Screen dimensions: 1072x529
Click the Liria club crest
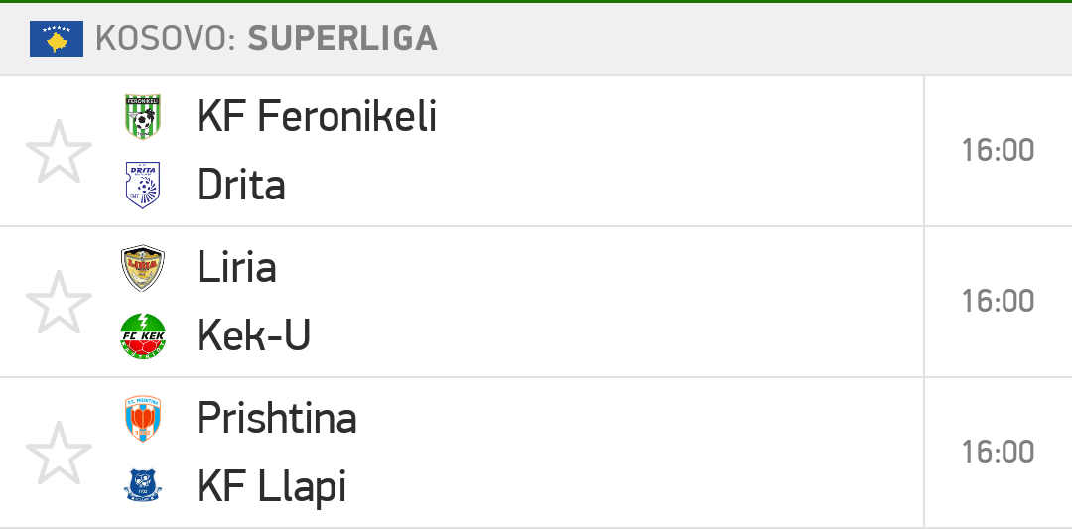click(143, 268)
